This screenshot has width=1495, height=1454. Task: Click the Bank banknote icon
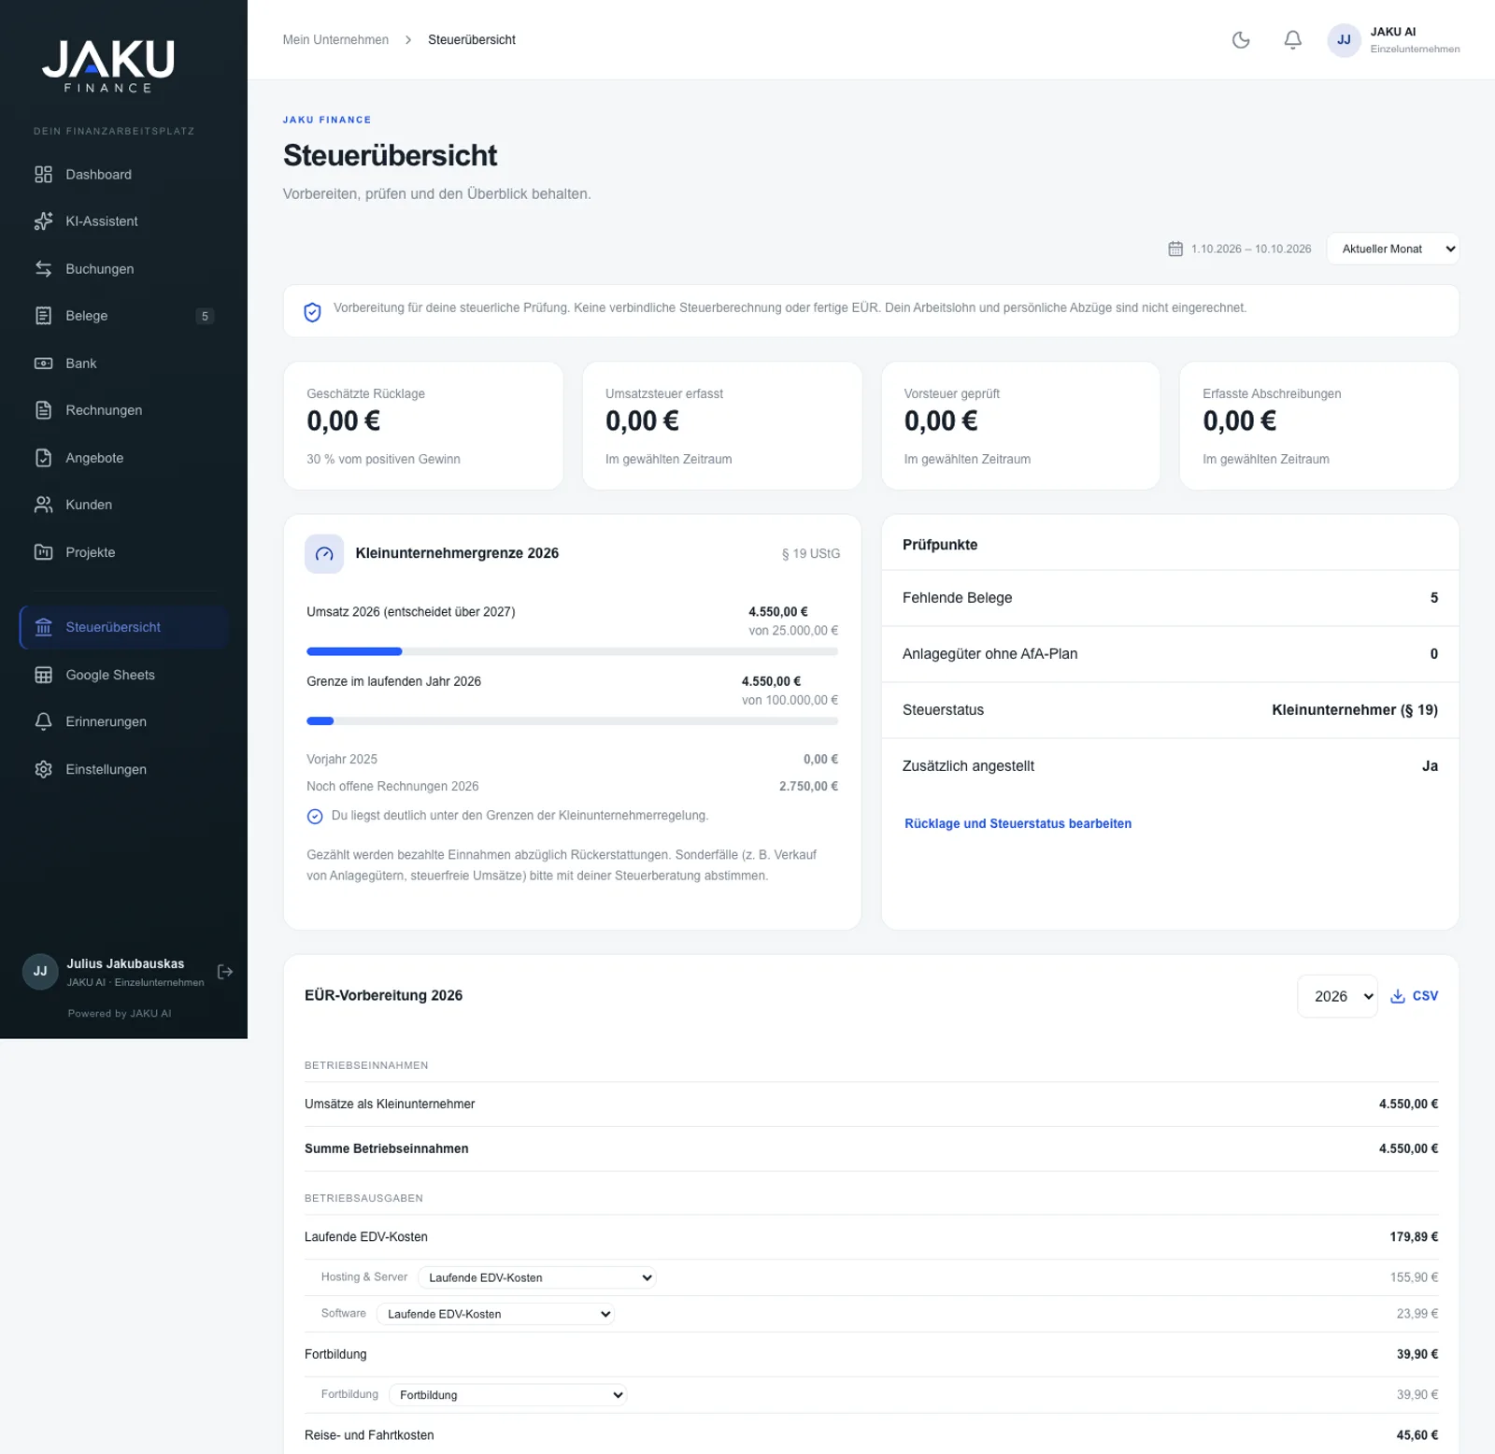43,363
